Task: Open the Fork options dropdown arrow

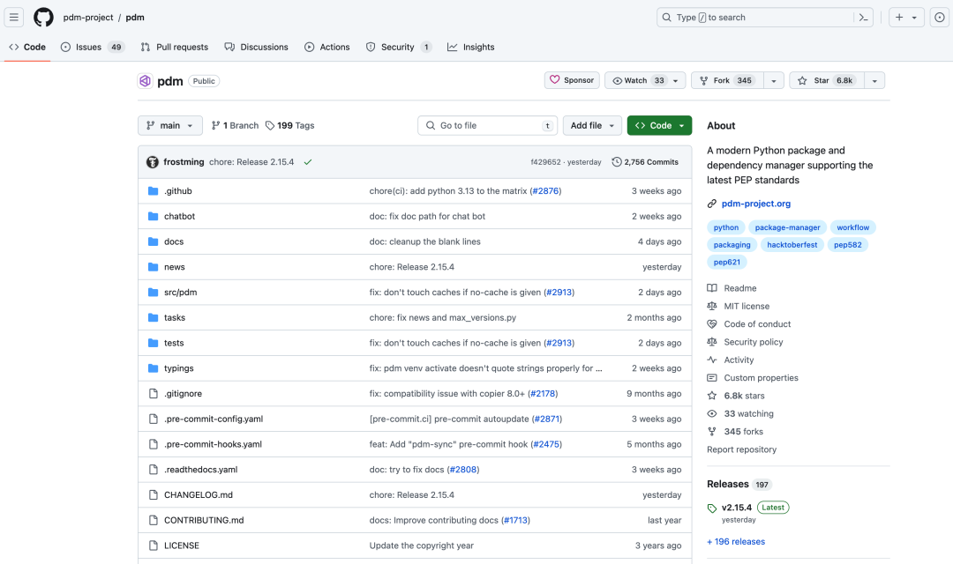Action: tap(773, 81)
